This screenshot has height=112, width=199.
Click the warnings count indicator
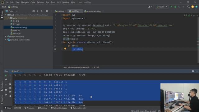point(186,15)
